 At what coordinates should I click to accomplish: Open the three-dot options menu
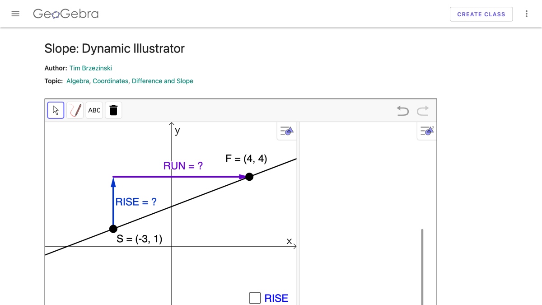pos(527,14)
